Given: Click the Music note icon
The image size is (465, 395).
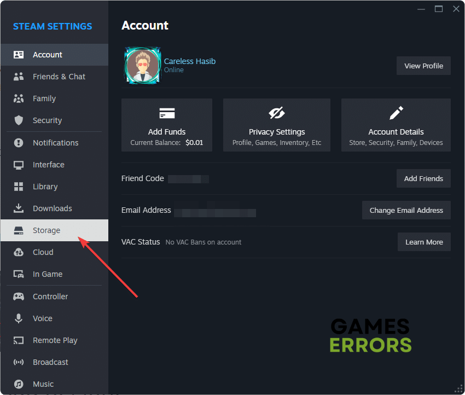Looking at the screenshot, I should [19, 384].
